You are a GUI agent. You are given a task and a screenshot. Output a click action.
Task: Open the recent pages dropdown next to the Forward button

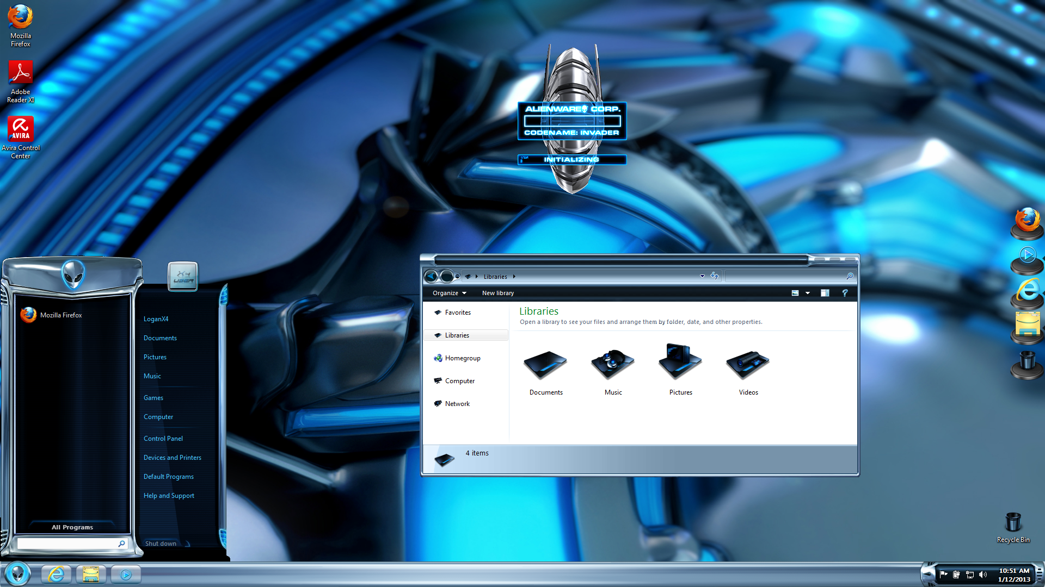458,276
